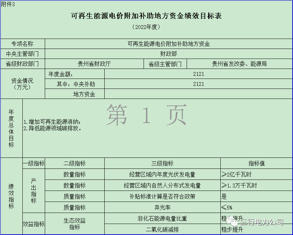Screen dimensions: 293x235
Task: Select the 附件3 cell
Action: [8, 4]
